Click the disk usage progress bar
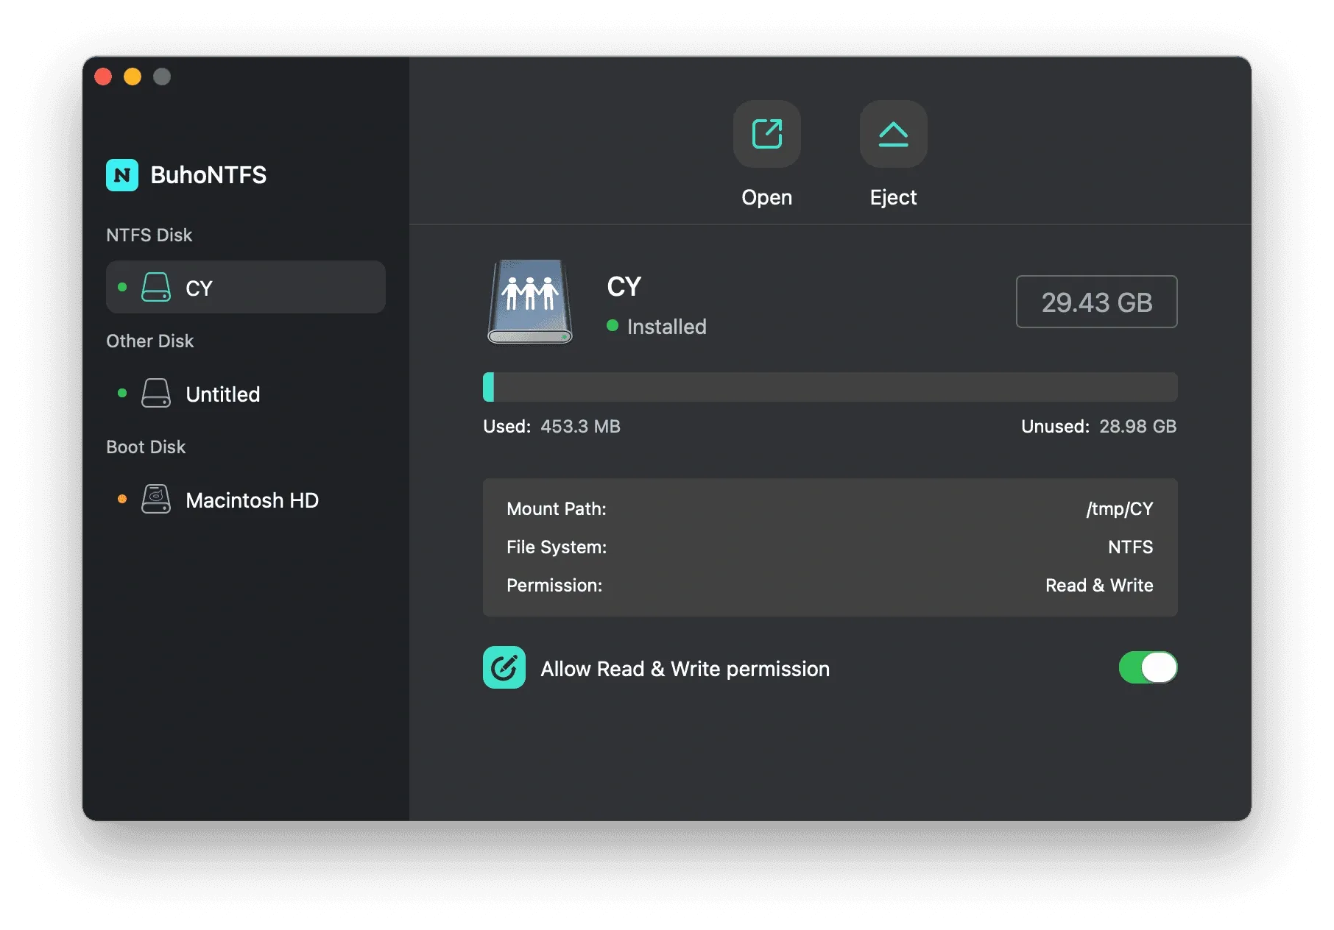 830,387
